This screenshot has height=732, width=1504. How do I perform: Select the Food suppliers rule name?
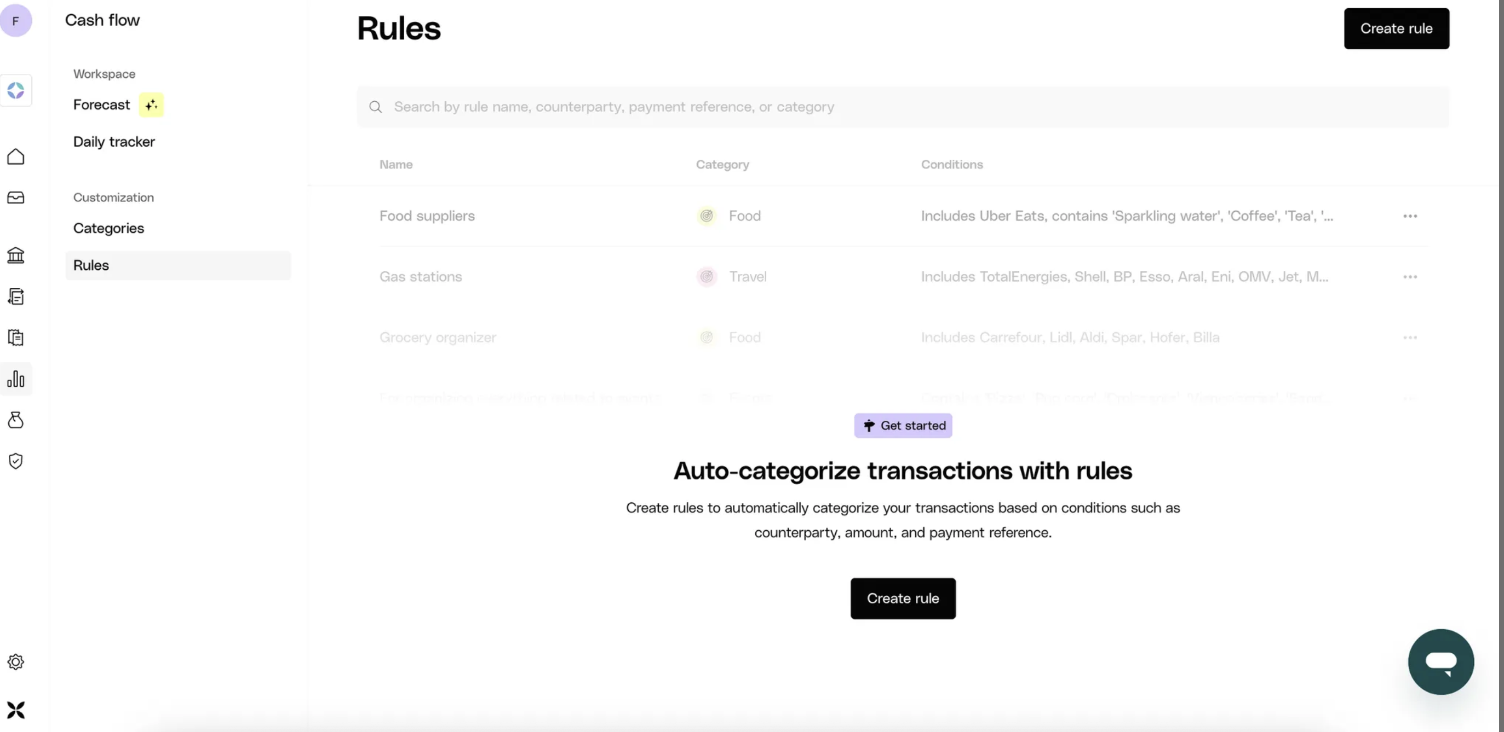(427, 216)
